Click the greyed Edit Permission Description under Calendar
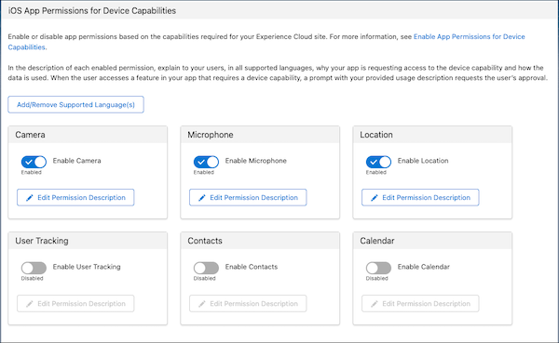 point(420,304)
